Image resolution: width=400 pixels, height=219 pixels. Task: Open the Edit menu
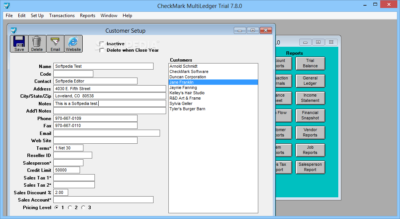pyautogui.click(x=22, y=16)
